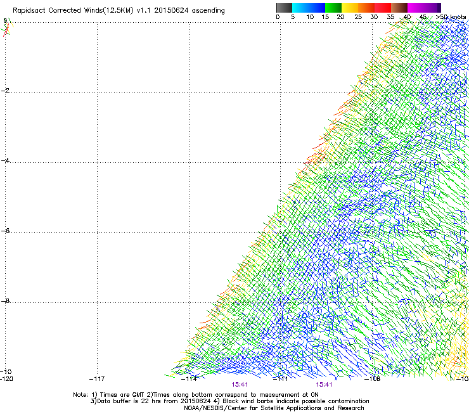
Task: Select the green 15-20 knots legend segment
Action: (333, 8)
